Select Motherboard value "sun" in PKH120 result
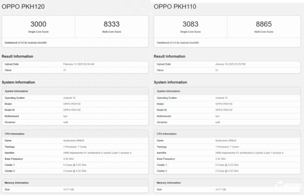The height and width of the screenshot is (195, 304). (65, 116)
